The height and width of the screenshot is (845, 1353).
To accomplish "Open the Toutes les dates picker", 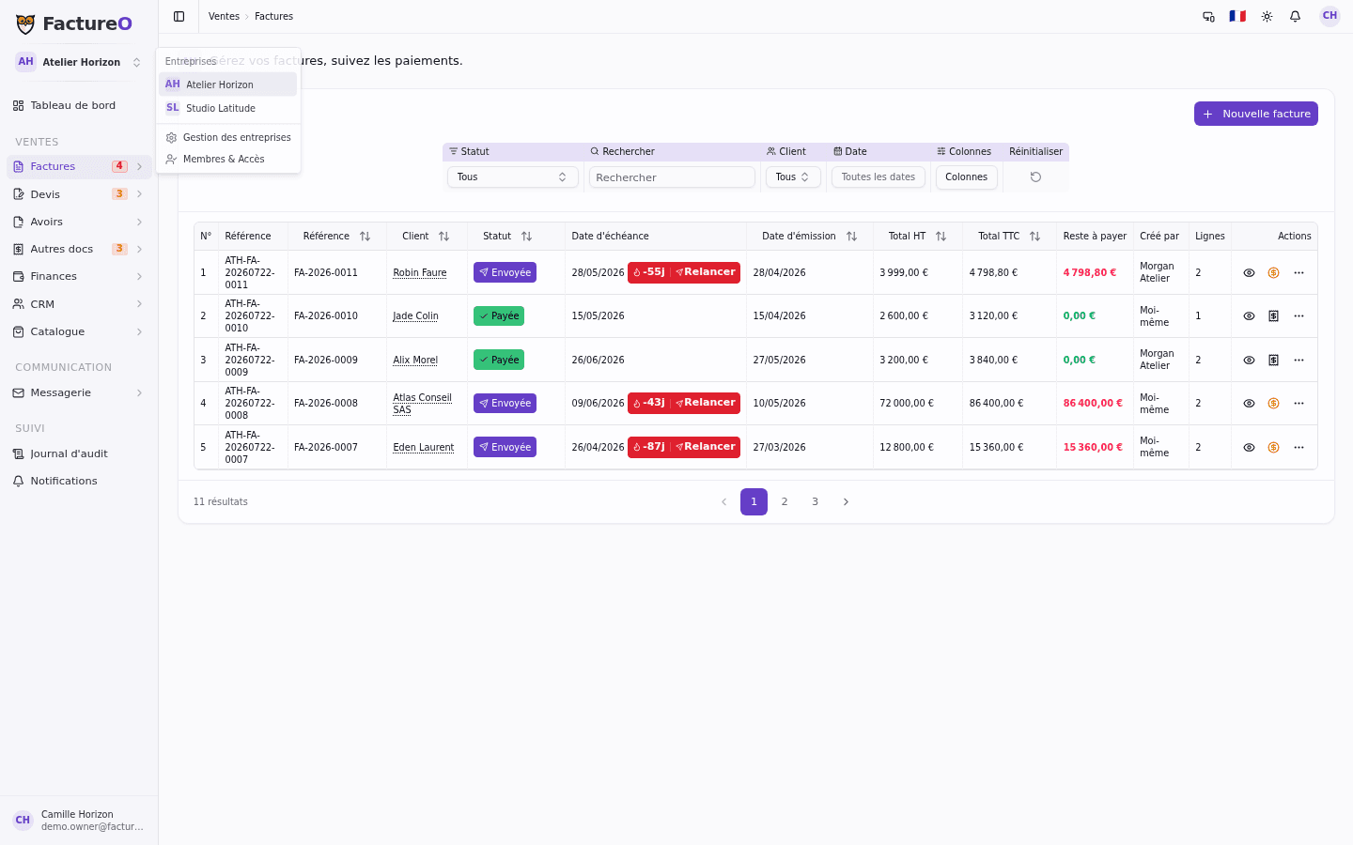I will (878, 177).
